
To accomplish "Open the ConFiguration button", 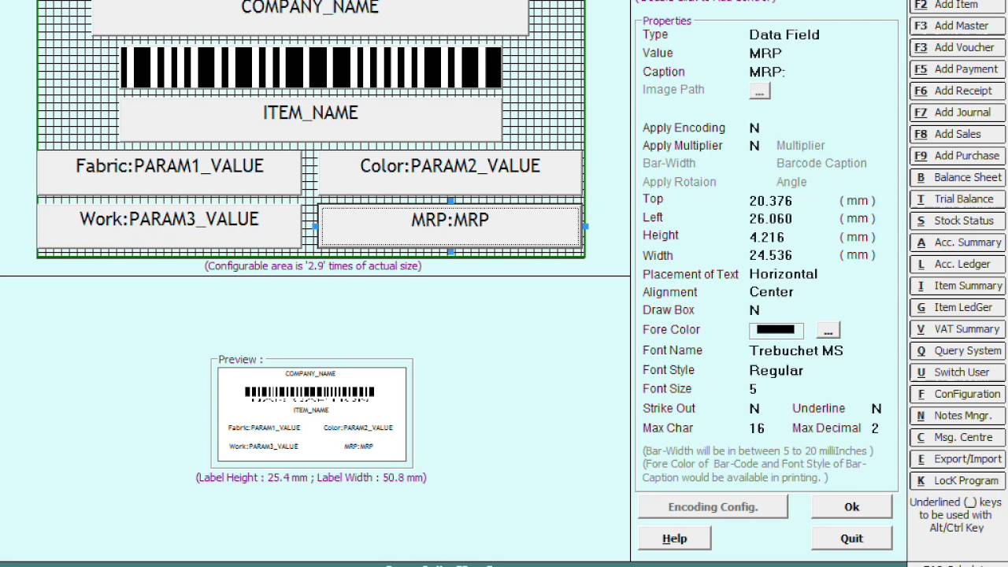I will pos(957,394).
